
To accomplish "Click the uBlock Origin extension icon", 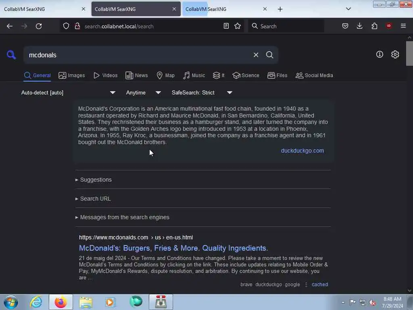I will point(388,26).
